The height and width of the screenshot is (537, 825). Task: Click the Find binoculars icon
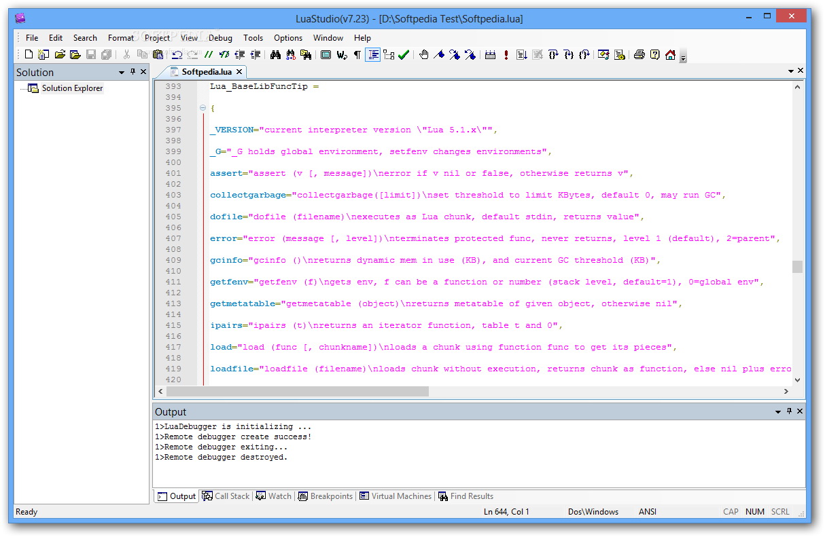coord(275,55)
